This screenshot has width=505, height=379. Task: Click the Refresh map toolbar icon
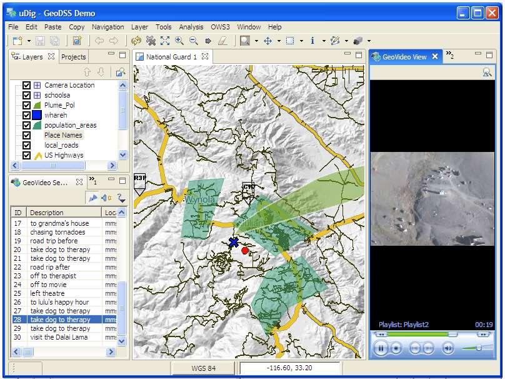pyautogui.click(x=136, y=41)
